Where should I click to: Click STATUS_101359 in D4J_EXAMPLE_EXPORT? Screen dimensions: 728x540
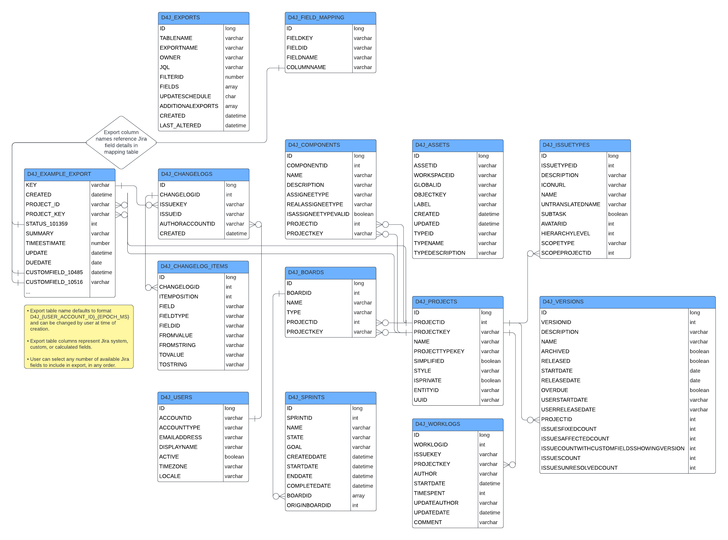point(69,224)
